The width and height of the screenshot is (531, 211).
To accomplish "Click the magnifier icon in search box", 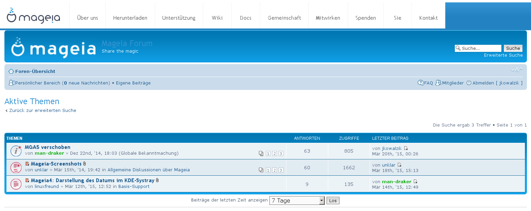I will point(458,48).
